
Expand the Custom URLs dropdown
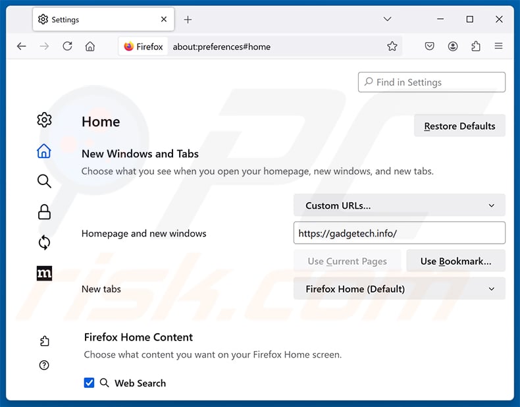tap(400, 205)
